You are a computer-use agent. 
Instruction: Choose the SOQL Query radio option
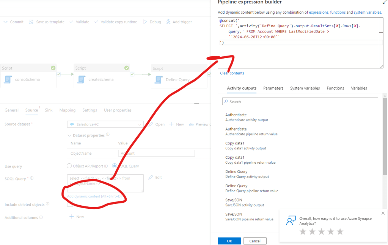point(115,166)
